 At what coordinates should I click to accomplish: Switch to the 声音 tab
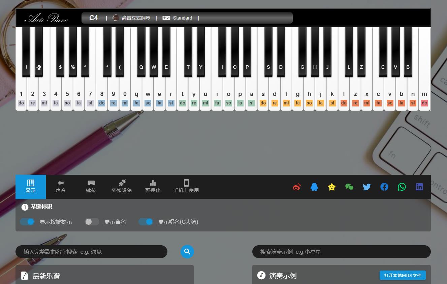coord(61,187)
